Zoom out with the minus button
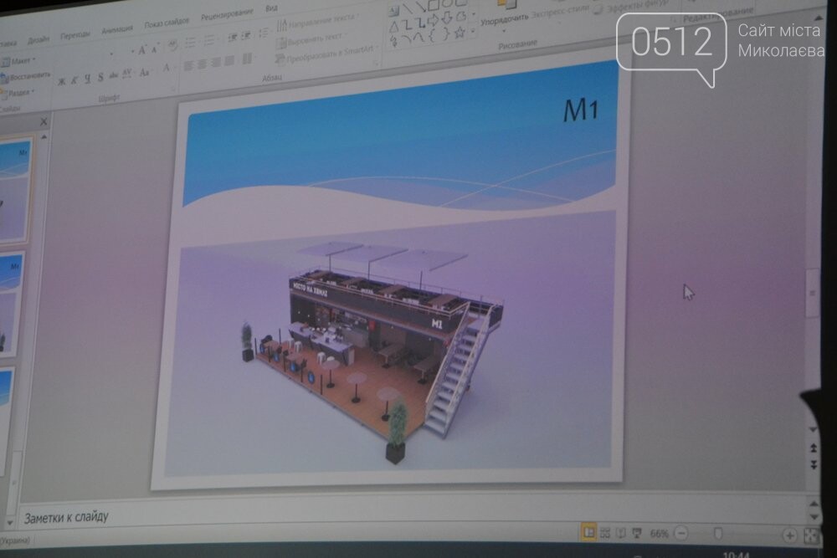This screenshot has height=558, width=837. [681, 533]
